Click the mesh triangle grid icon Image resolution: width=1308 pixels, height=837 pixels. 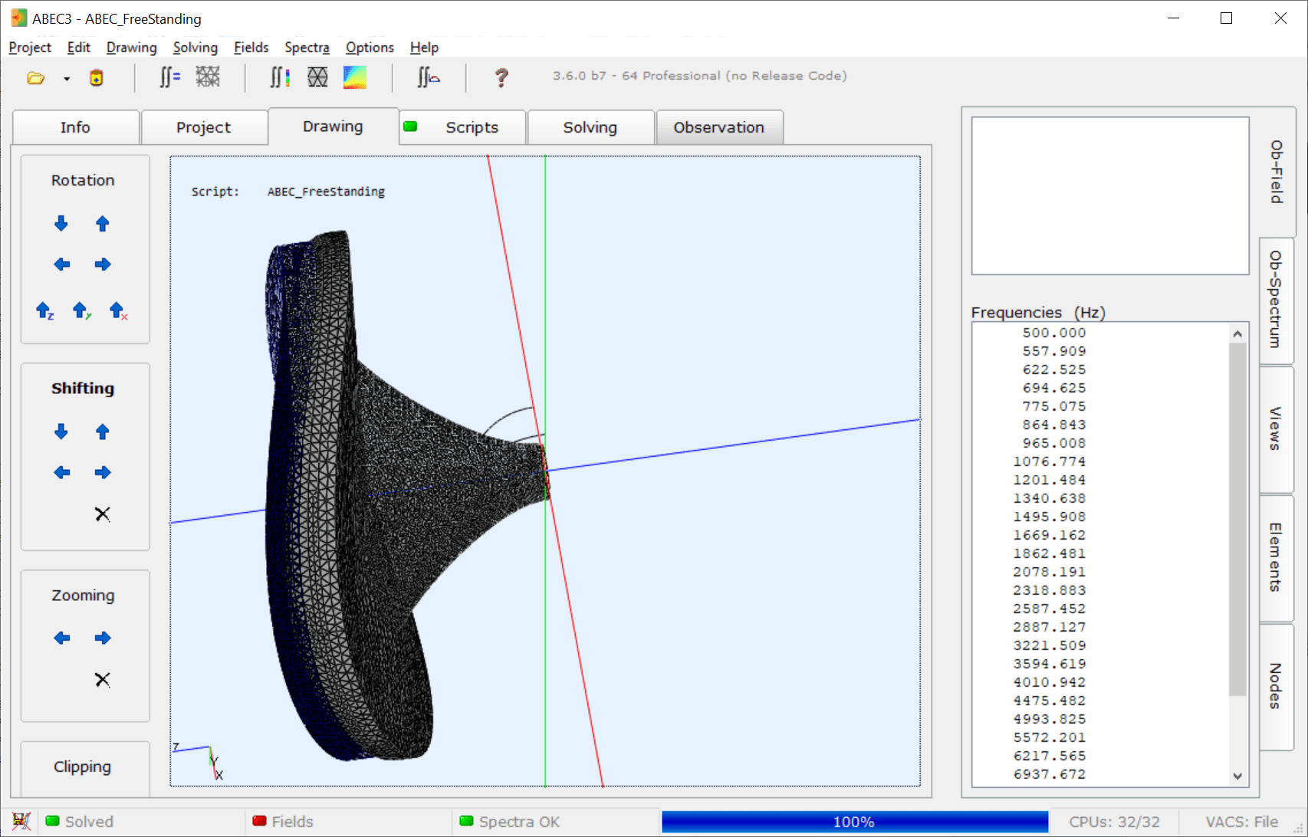coord(317,77)
